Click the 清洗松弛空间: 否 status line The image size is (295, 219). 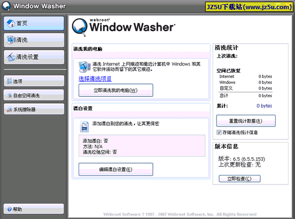pyautogui.click(x=100, y=152)
